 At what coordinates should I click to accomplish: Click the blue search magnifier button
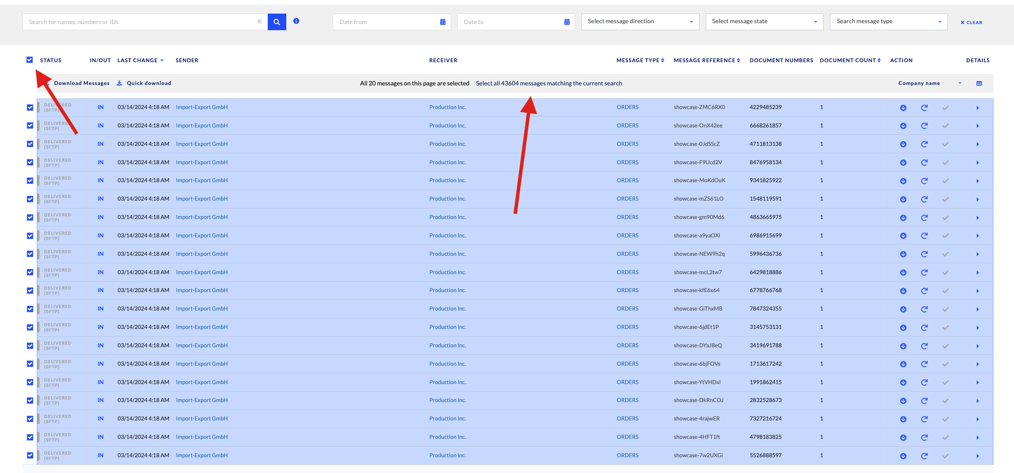277,22
